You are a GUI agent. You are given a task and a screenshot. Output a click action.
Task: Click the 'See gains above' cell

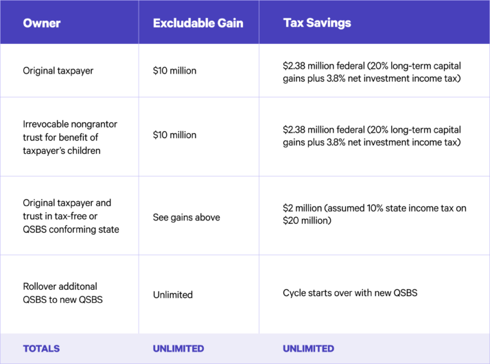[x=187, y=216]
